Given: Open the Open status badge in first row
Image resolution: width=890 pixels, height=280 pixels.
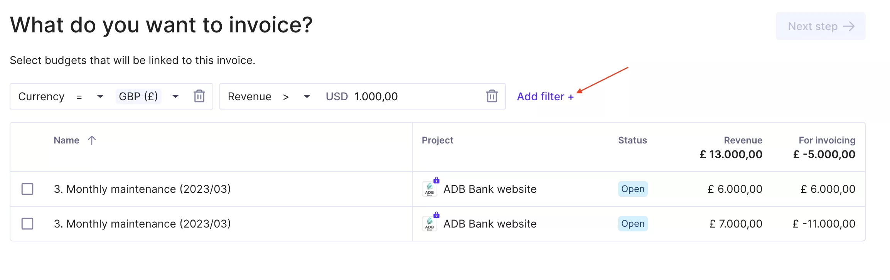Looking at the screenshot, I should 633,189.
